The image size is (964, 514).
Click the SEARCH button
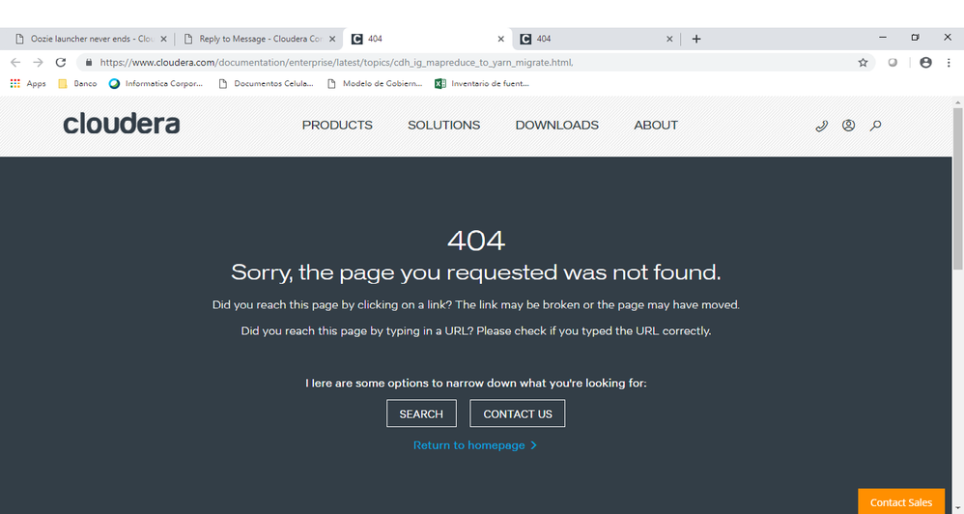[421, 414]
